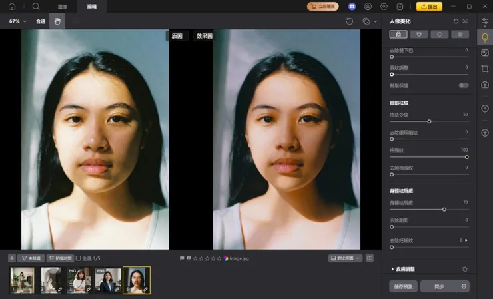Click the 儲存預設 save preset button
493x299 pixels.
(403, 286)
